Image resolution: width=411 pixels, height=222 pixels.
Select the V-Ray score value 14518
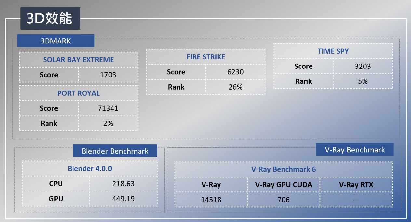click(211, 200)
